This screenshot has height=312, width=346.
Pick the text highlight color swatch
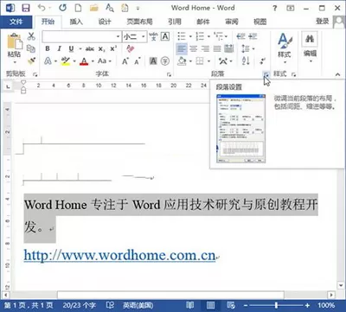click(x=66, y=61)
